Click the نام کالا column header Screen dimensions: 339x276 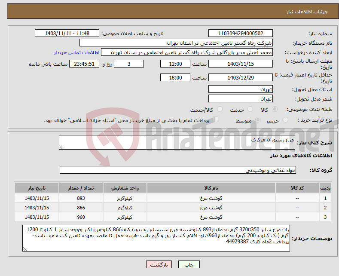pyautogui.click(x=211, y=188)
